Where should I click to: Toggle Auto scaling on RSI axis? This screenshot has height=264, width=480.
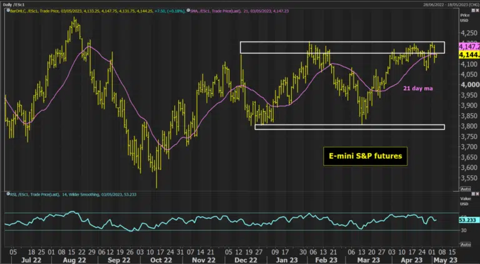point(466,245)
